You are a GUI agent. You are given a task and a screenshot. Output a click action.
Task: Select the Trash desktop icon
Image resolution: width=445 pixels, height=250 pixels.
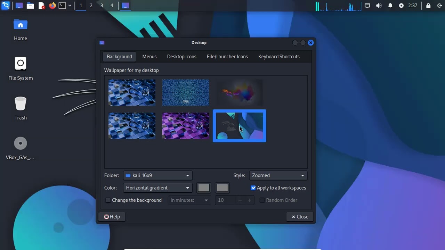pos(21,108)
